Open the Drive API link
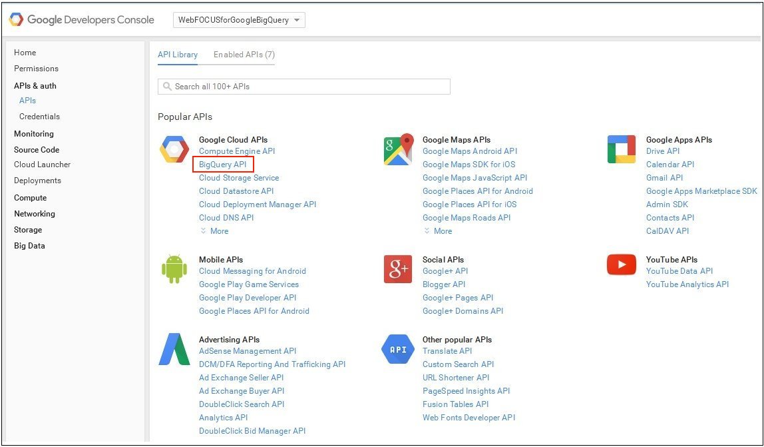Viewport: 764px width, 447px height. 663,151
